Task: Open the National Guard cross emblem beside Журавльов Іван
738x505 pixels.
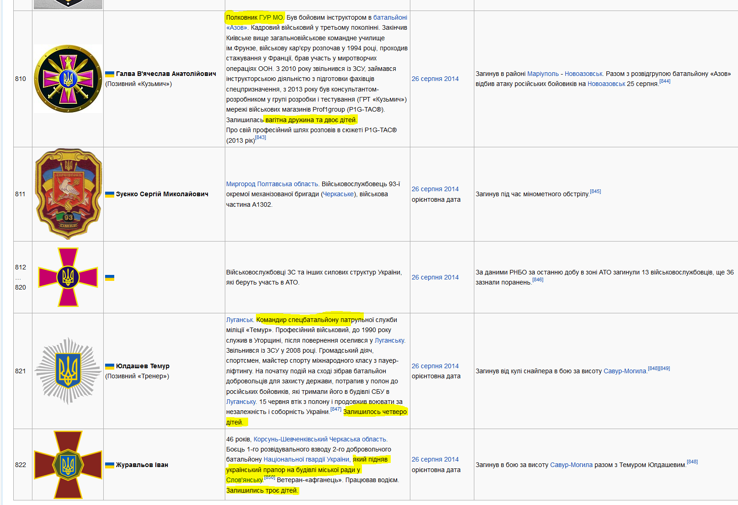Action: [68, 465]
